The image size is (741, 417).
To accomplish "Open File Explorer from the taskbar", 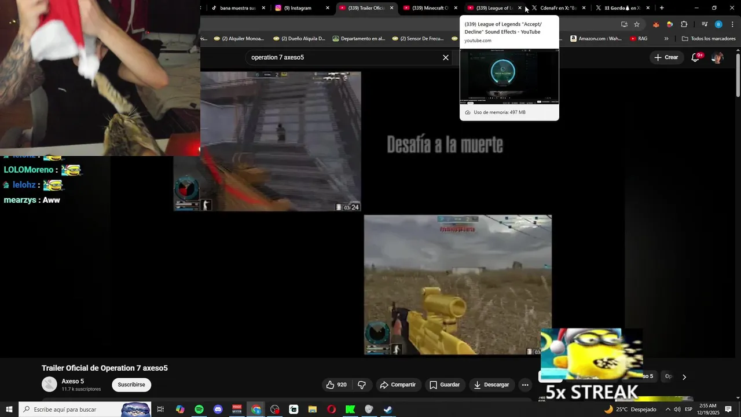I will [x=313, y=409].
